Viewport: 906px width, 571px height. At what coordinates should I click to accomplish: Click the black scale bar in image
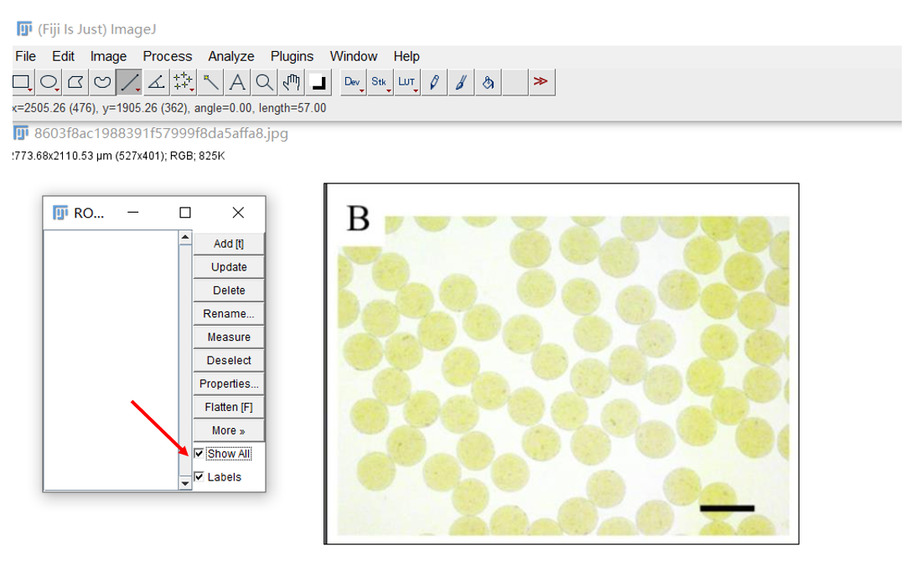click(727, 508)
